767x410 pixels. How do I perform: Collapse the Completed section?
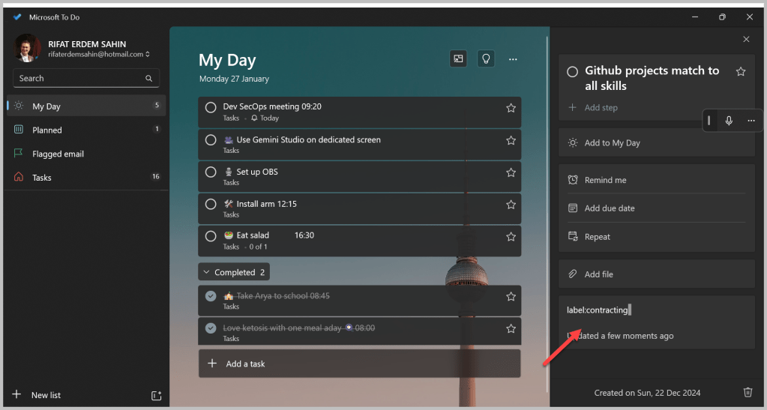click(234, 272)
